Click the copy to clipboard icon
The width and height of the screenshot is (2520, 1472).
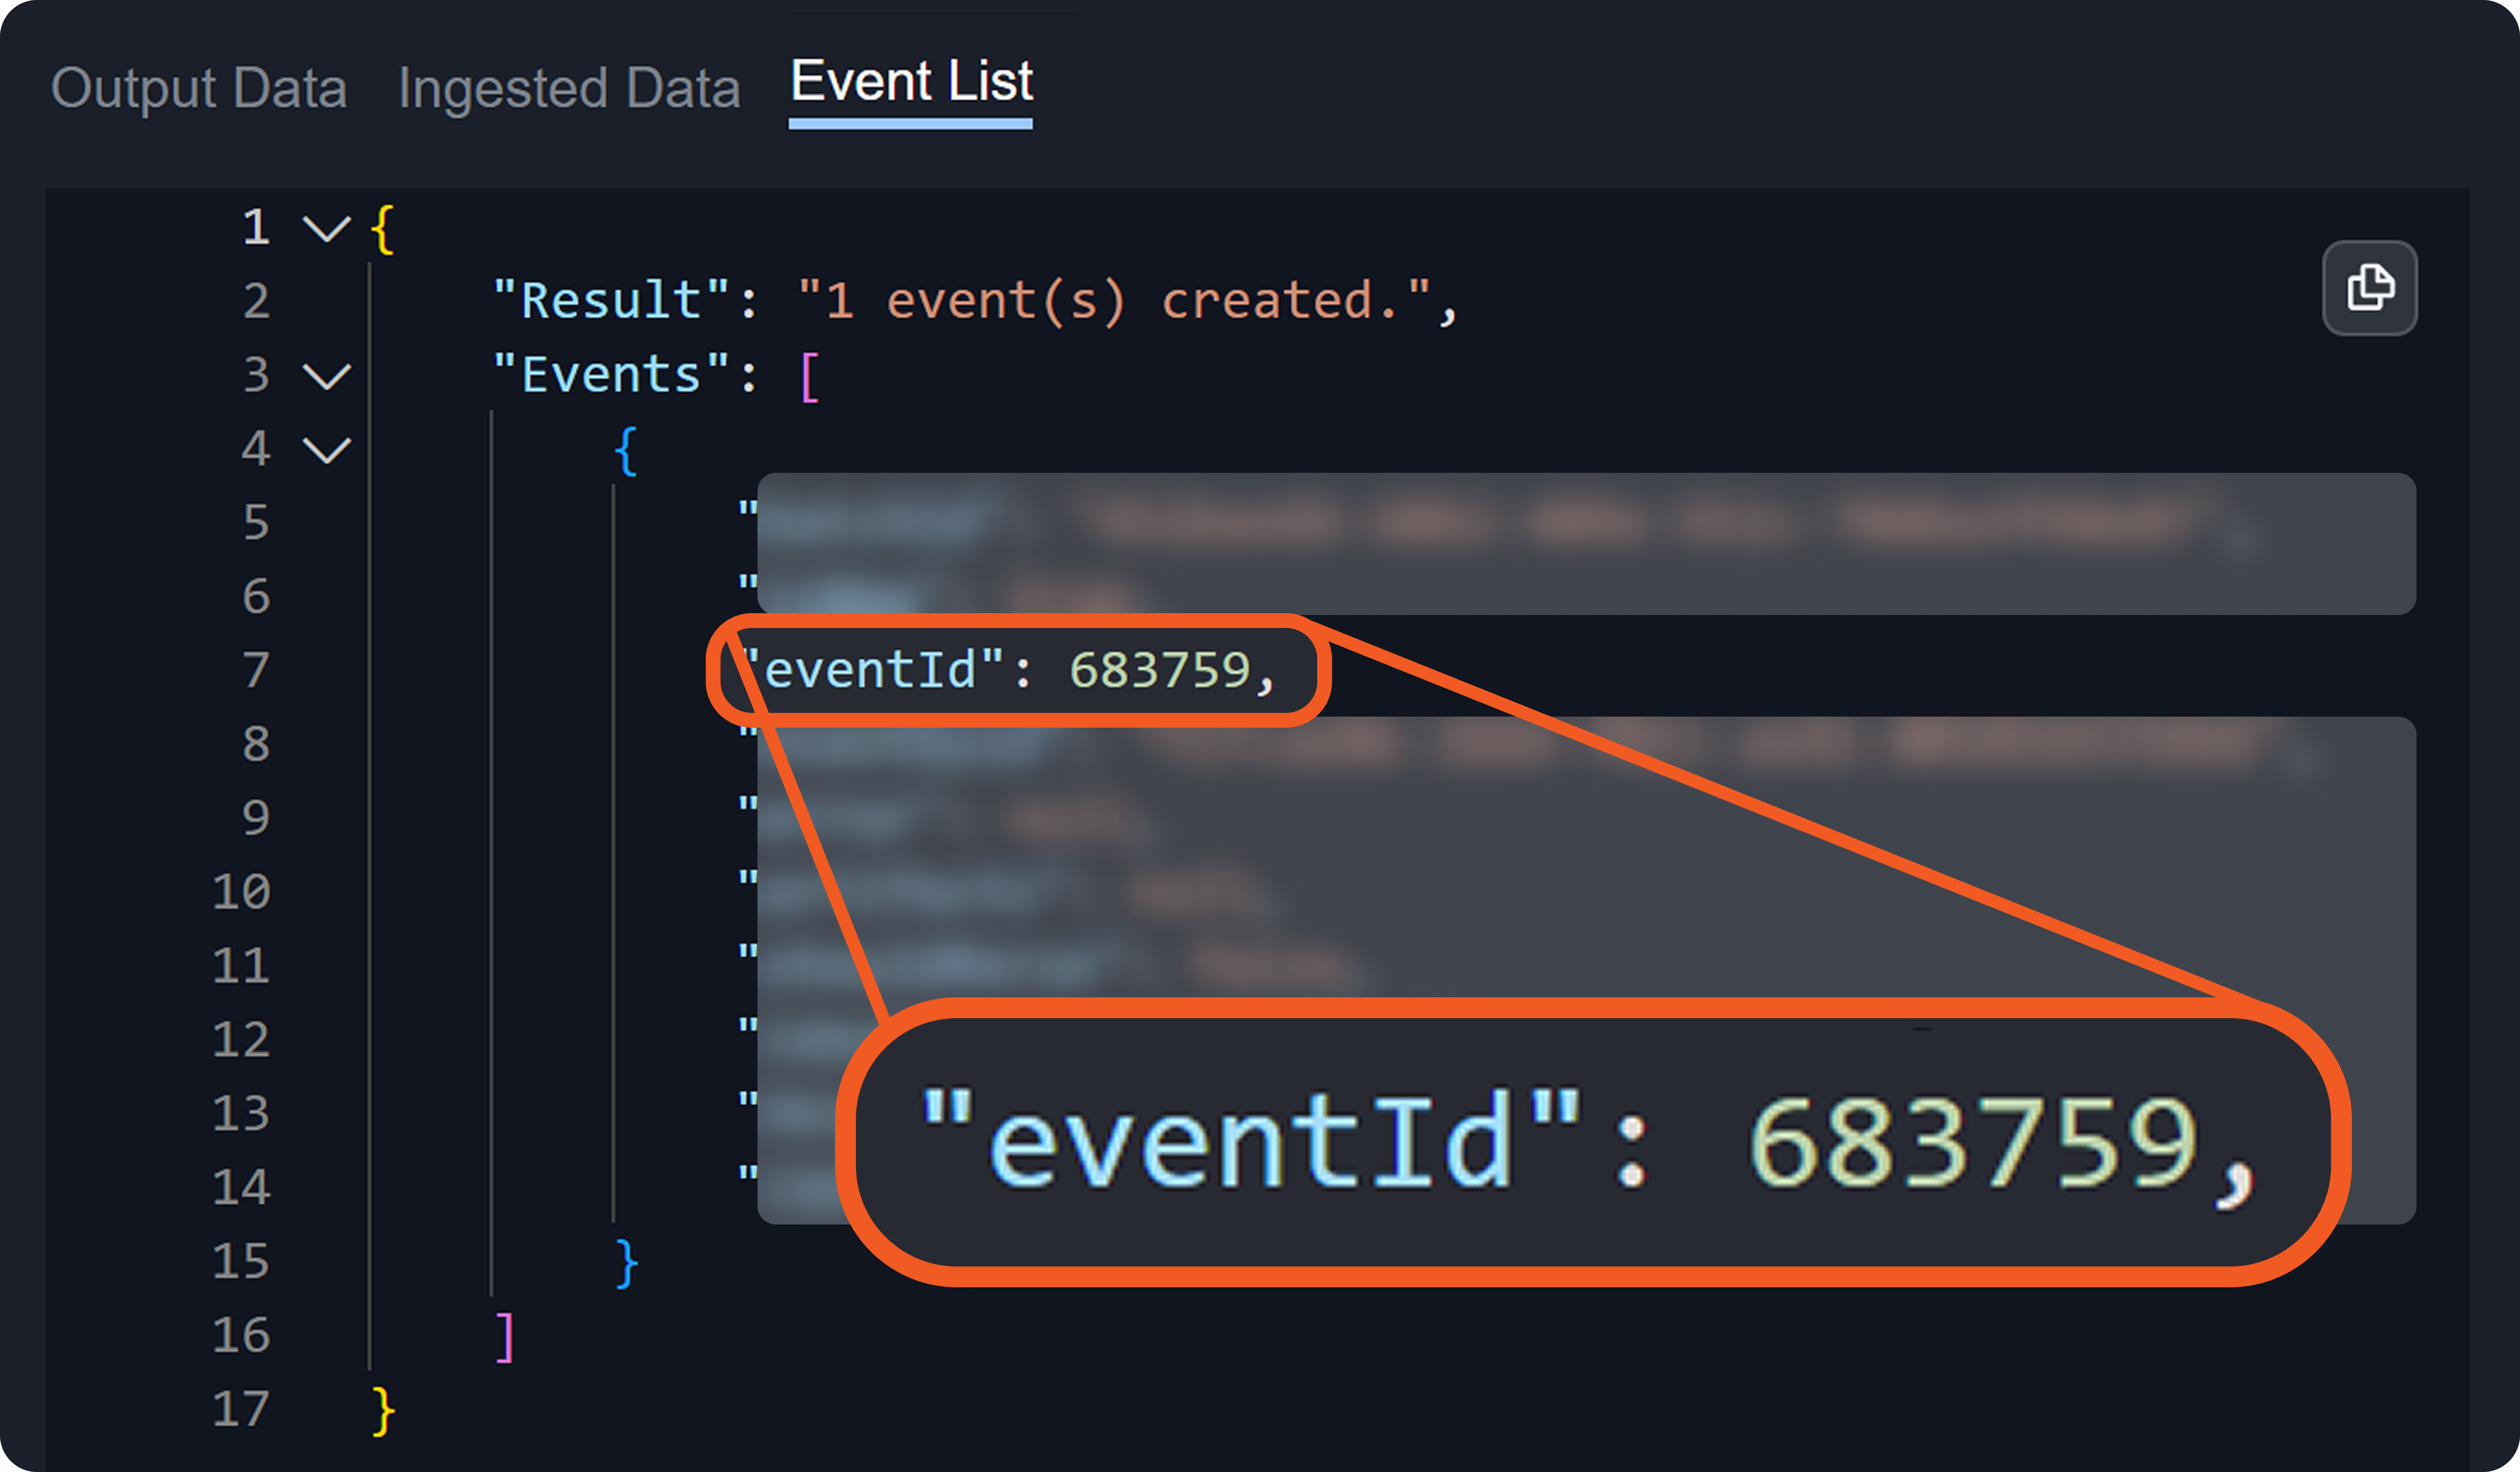(2369, 288)
